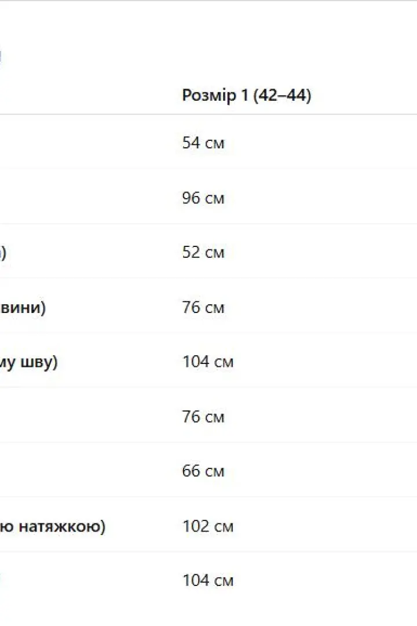Select 76 см in the 'вини)' row
Viewport: 417px width, 626px height.
point(203,307)
